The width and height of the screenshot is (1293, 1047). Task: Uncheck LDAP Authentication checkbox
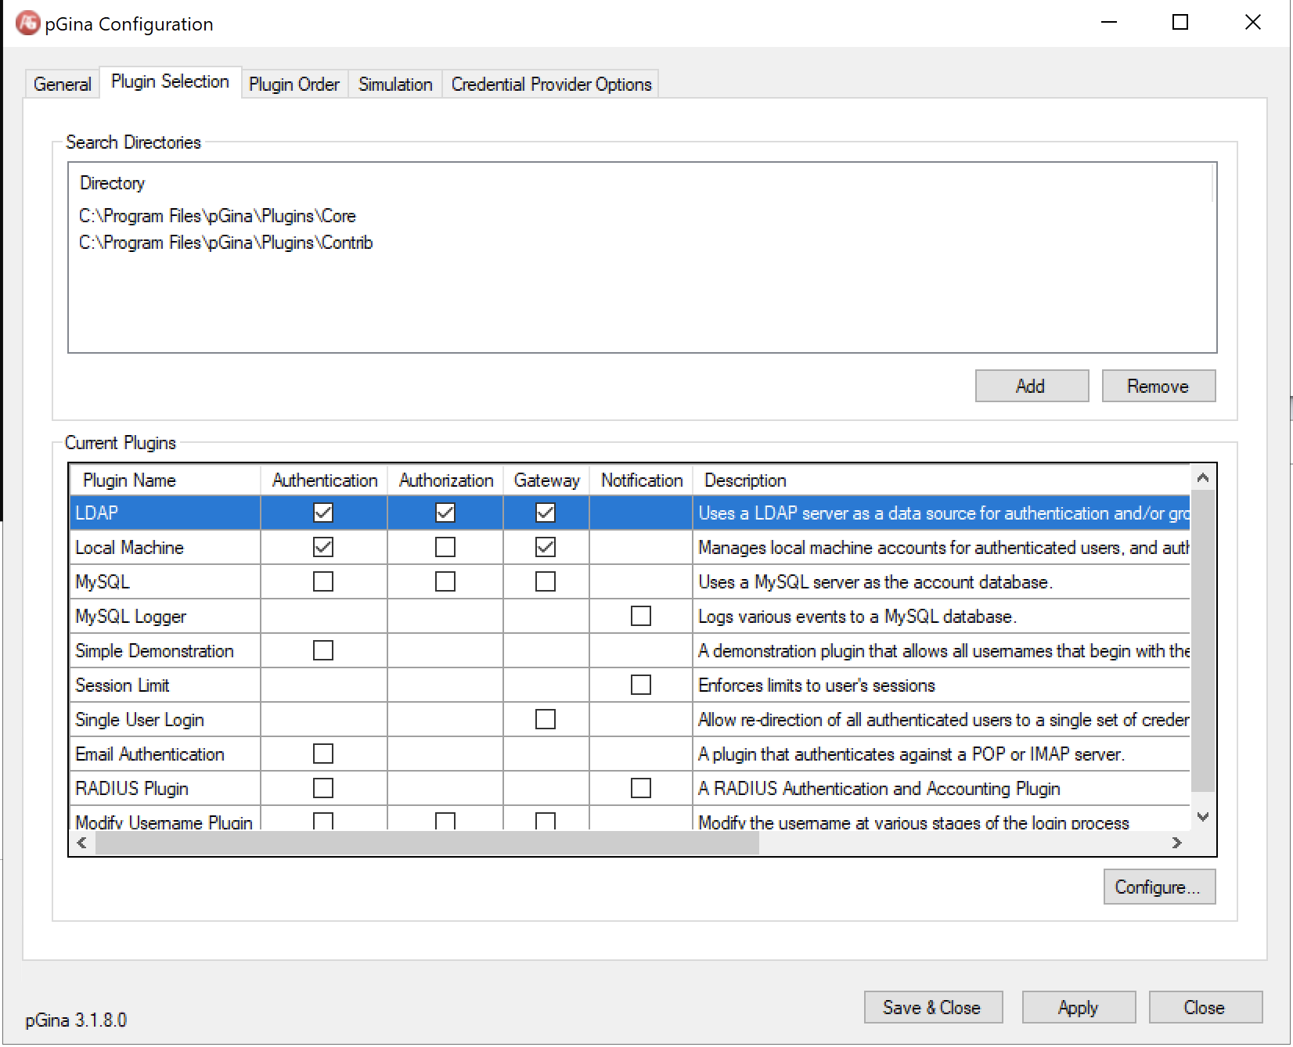point(323,513)
